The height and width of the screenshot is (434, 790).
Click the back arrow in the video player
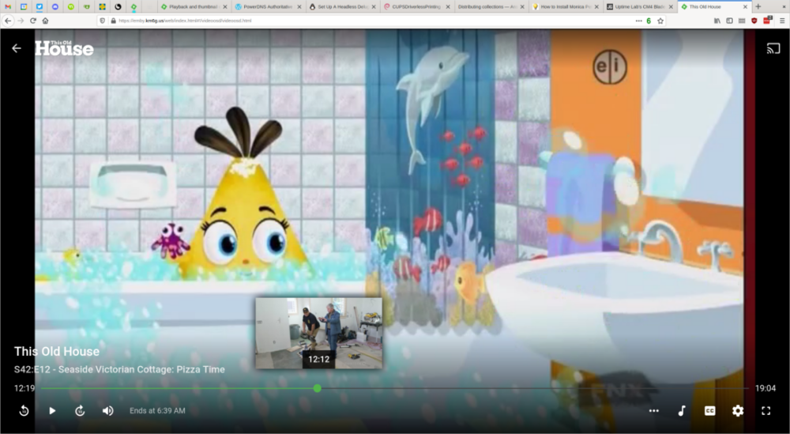tap(17, 48)
